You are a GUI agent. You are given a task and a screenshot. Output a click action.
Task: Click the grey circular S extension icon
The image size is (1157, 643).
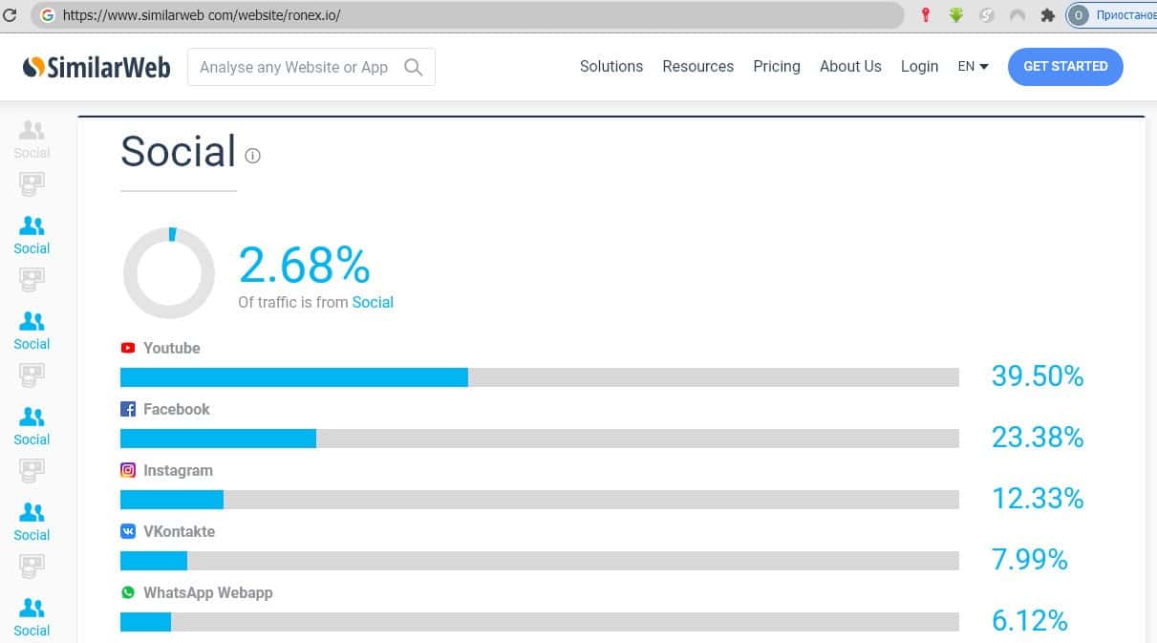coord(987,15)
